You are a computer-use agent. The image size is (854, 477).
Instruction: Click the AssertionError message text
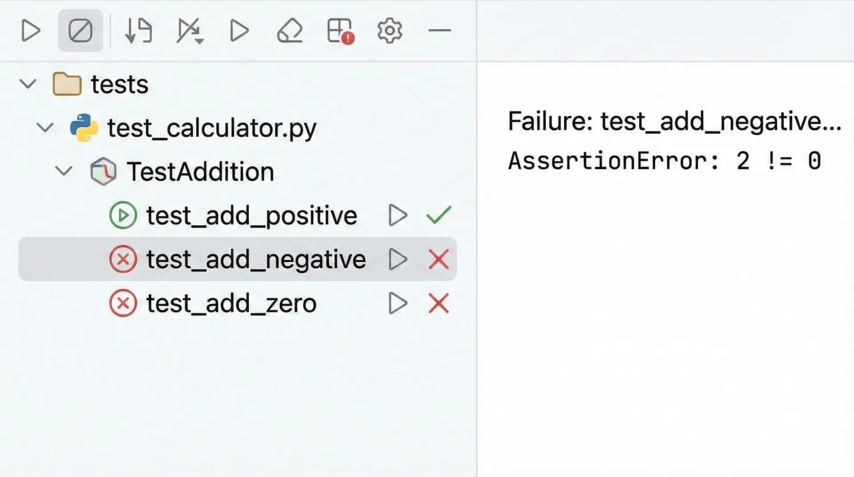665,161
